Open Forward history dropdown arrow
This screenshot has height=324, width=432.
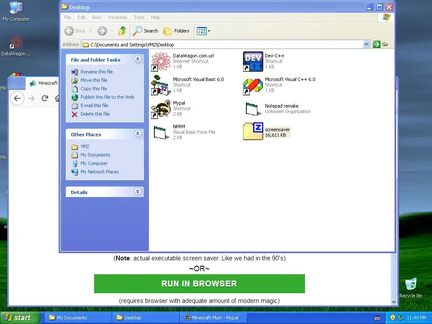(112, 31)
